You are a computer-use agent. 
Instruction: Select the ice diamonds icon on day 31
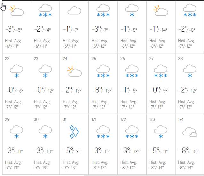74,132
